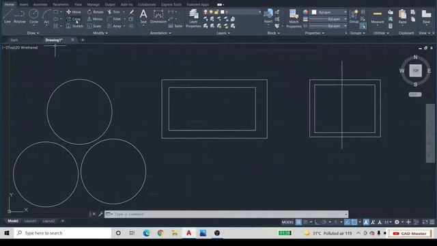Click in the Type a command input
Image resolution: width=437 pixels, height=246 pixels.
click(226, 214)
